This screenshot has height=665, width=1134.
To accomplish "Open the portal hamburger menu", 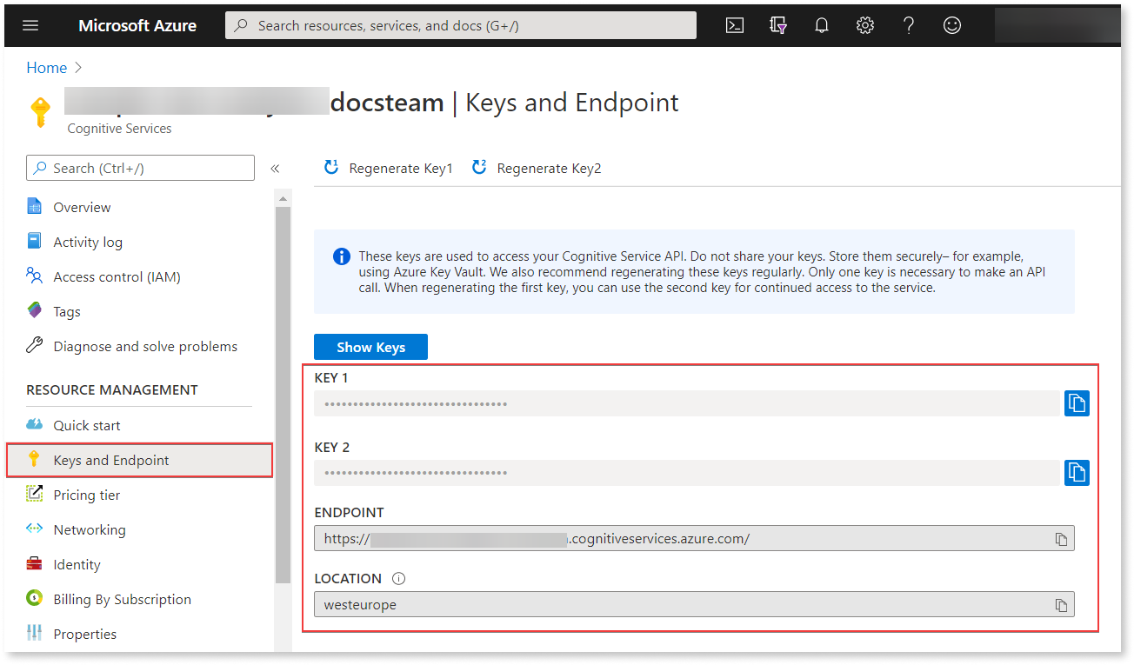I will [30, 25].
